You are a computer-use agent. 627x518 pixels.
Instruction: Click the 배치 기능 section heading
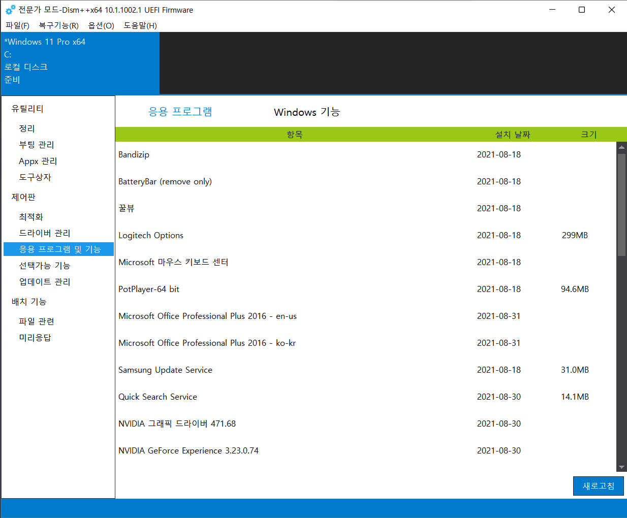[29, 302]
